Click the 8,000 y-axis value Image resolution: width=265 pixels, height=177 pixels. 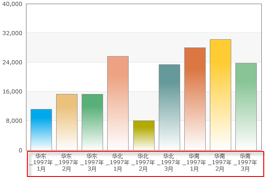(x=14, y=121)
